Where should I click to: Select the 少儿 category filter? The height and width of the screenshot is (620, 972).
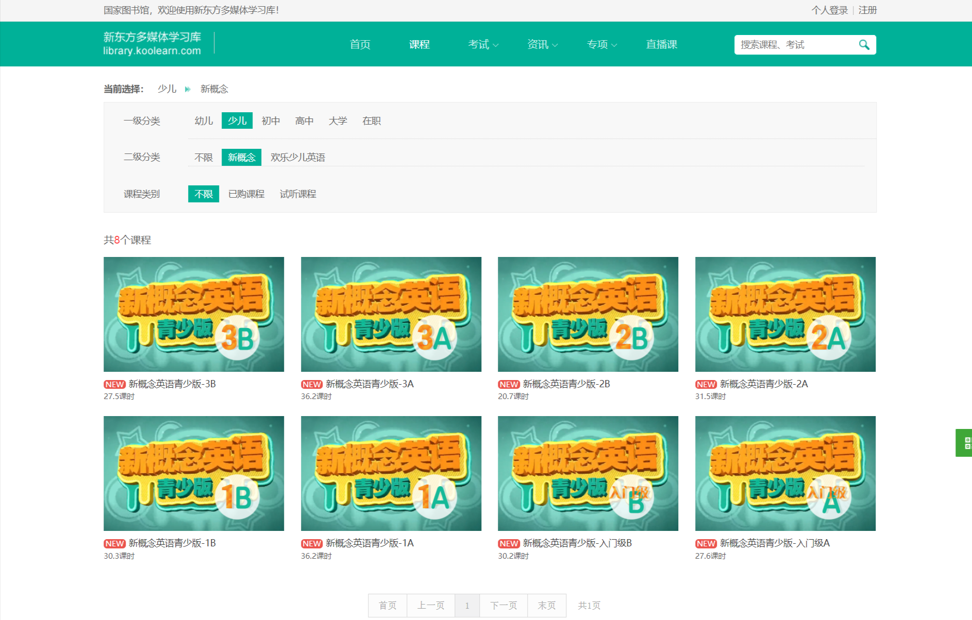[237, 120]
